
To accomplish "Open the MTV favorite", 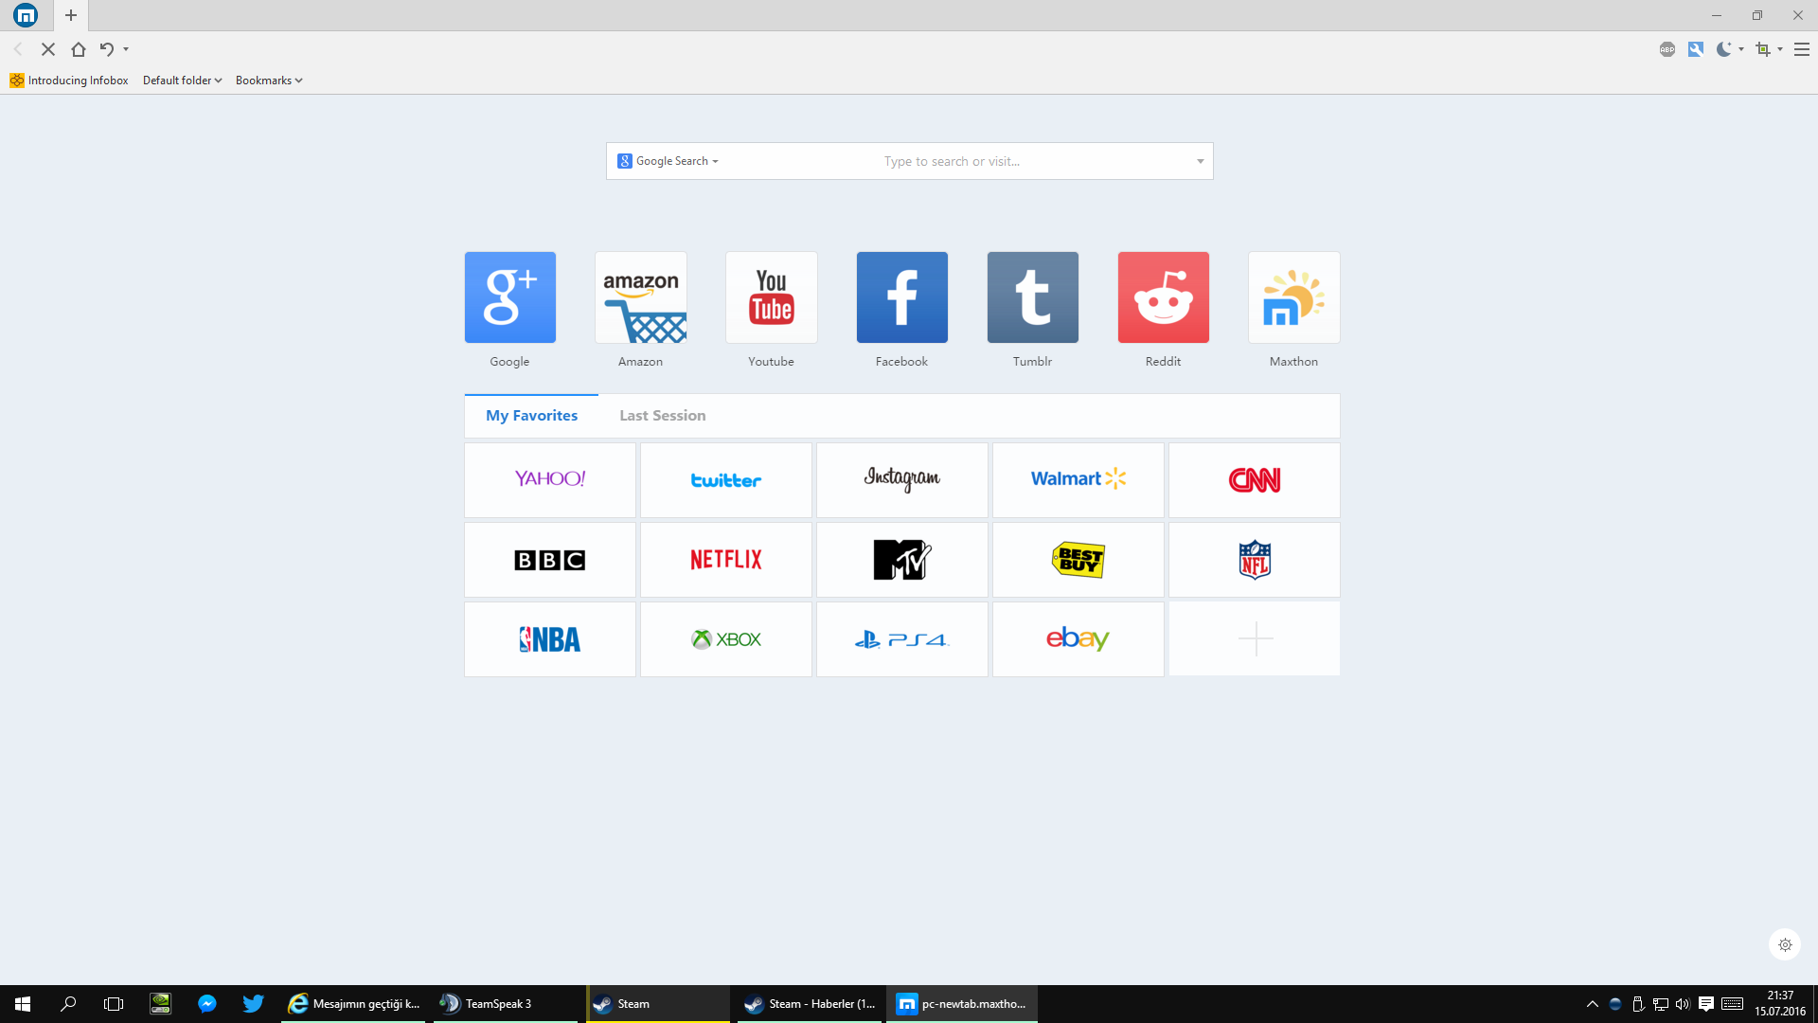I will point(902,560).
